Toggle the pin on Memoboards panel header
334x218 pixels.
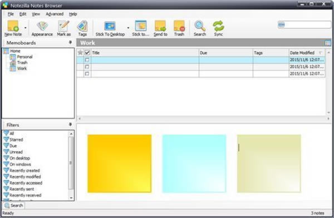click(x=70, y=42)
